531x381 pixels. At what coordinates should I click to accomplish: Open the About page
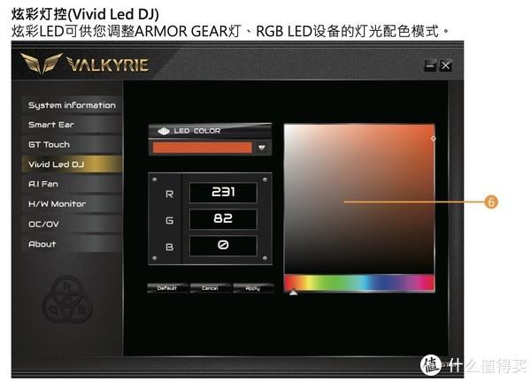pos(72,244)
